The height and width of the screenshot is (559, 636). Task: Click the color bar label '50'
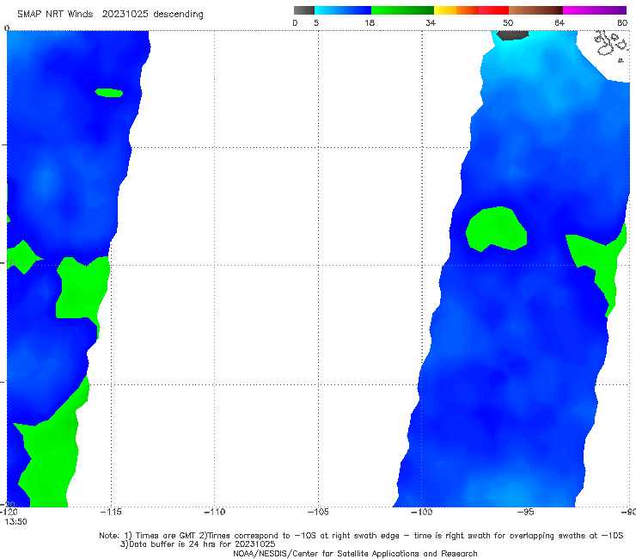[508, 22]
